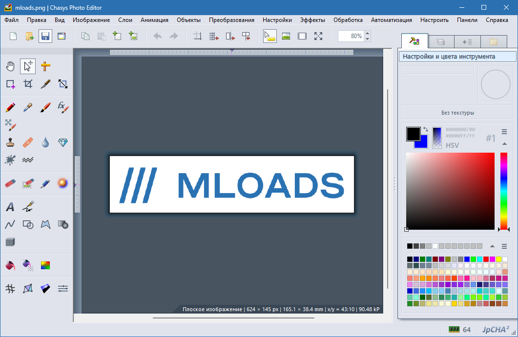Click the Настройки и цвета инструмента header
518x337 pixels.
click(x=457, y=57)
